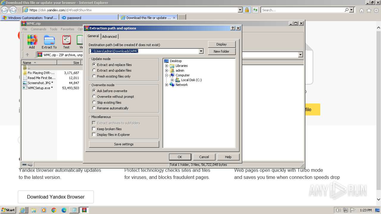381x214 pixels.
Task: Open the WinRAR archive path dropdown
Action: 300,55
